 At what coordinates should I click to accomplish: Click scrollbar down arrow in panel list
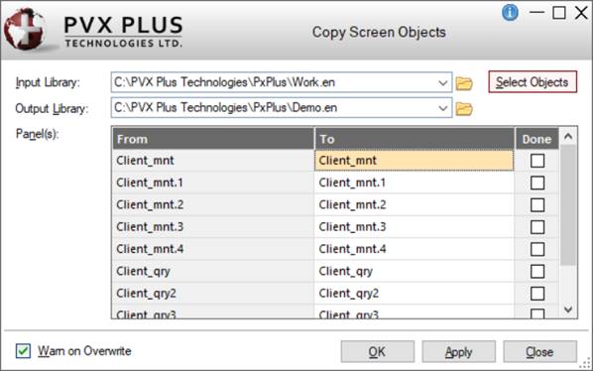(x=568, y=309)
